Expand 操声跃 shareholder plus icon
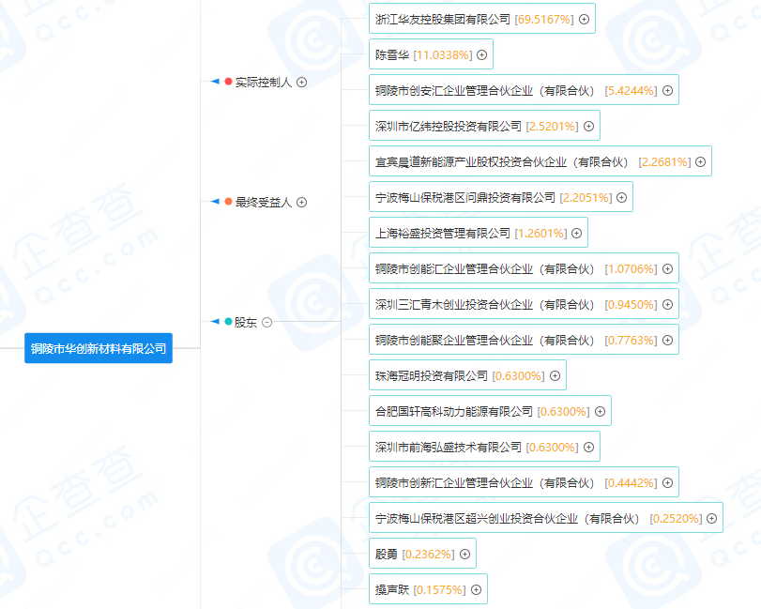Viewport: 761px width, 609px height. pyautogui.click(x=478, y=588)
